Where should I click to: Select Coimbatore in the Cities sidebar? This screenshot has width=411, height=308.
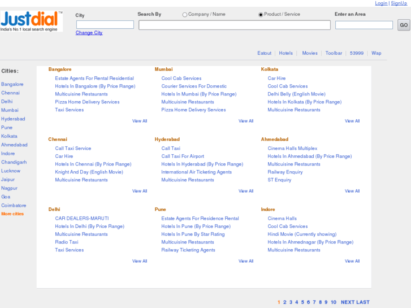(14, 205)
